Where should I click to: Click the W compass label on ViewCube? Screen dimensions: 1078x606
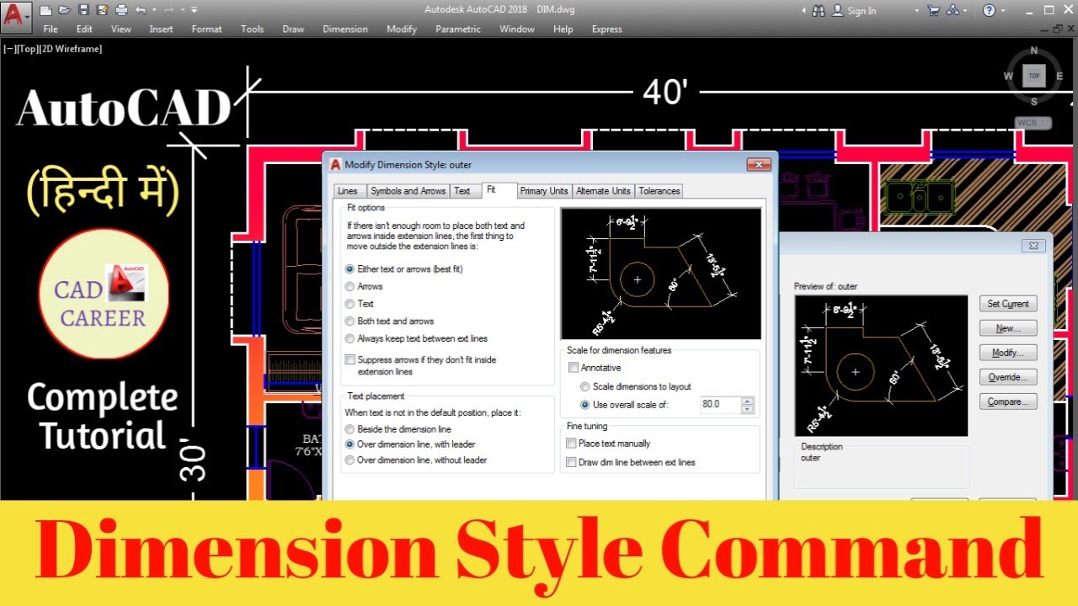[1008, 76]
